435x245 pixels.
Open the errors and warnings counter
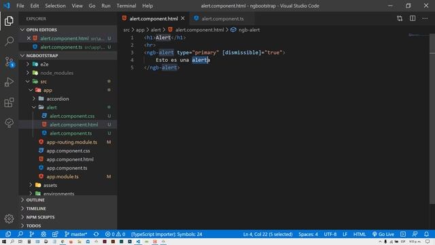(x=115, y=234)
